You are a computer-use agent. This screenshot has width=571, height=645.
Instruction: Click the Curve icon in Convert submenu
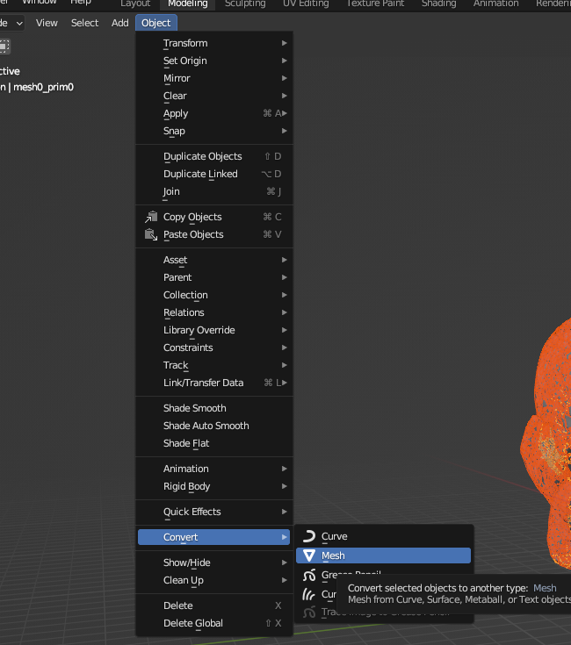click(x=308, y=536)
